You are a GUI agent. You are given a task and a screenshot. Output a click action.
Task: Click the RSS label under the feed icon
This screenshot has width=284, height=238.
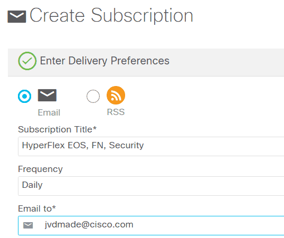pyautogui.click(x=116, y=112)
